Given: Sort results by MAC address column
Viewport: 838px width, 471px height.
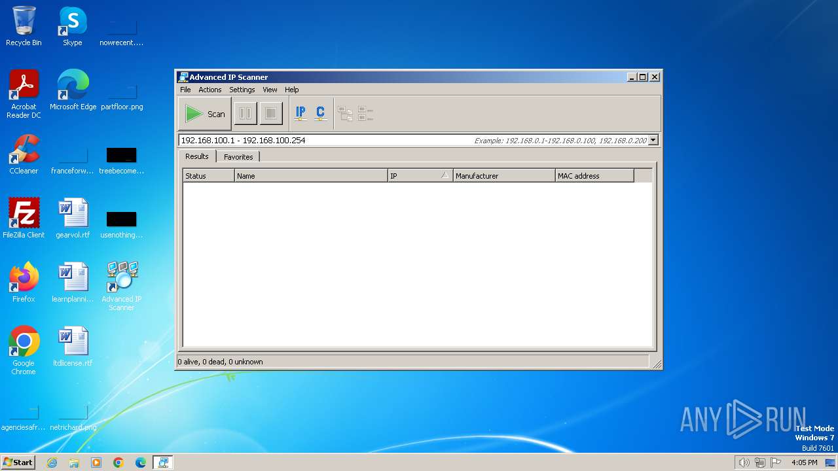Looking at the screenshot, I should [594, 175].
